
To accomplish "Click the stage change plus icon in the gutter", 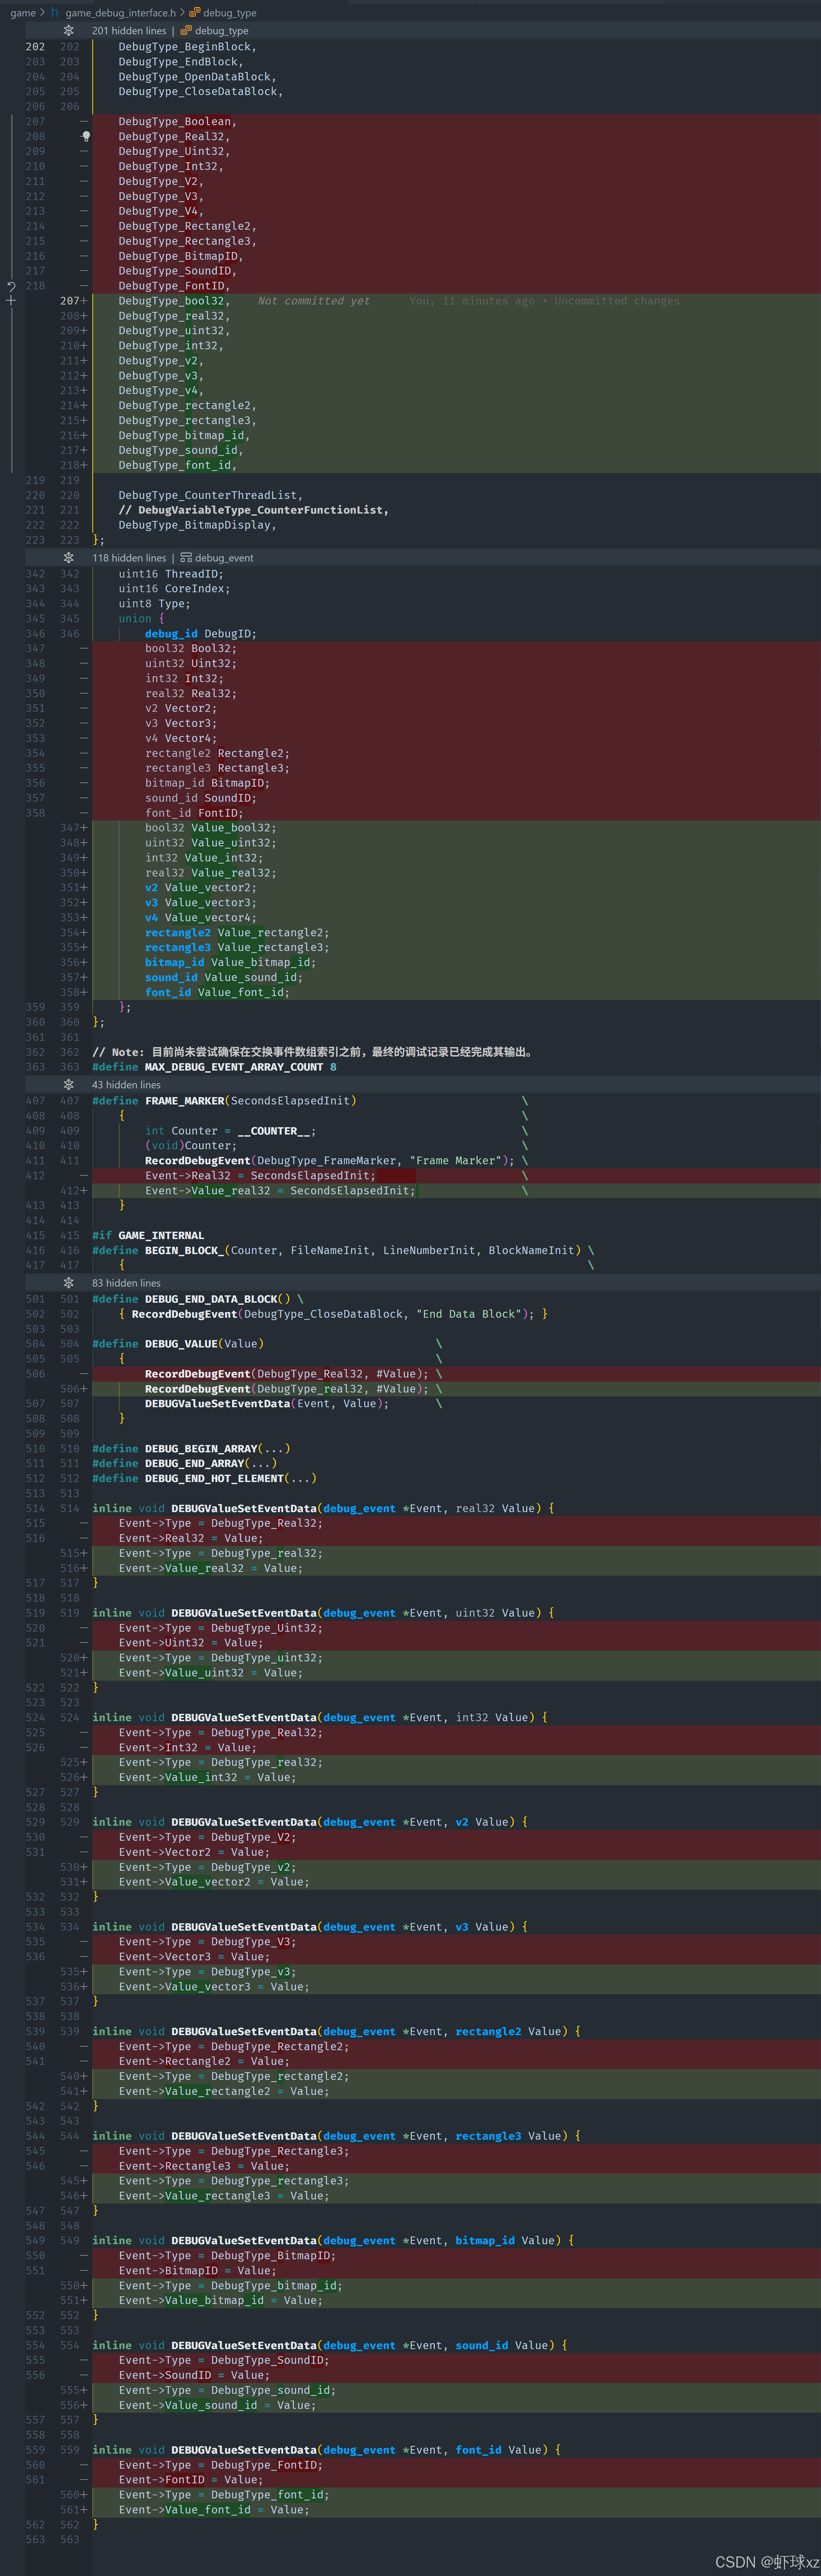I will [11, 300].
